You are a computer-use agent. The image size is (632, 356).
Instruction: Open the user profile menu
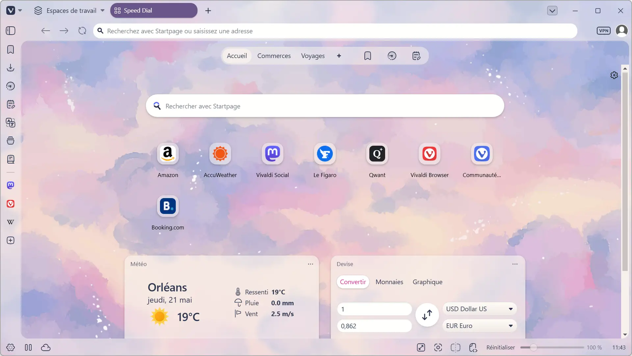[x=621, y=31]
